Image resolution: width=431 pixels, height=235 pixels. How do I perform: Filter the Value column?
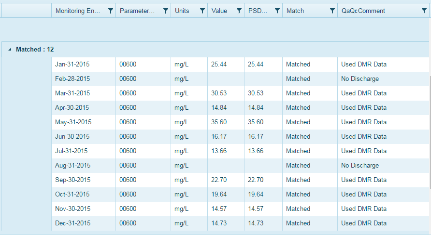click(239, 11)
